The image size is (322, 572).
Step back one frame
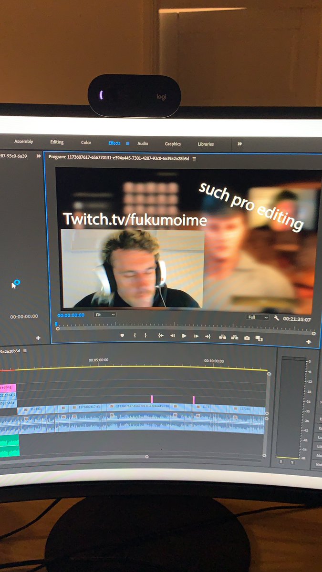pyautogui.click(x=172, y=336)
